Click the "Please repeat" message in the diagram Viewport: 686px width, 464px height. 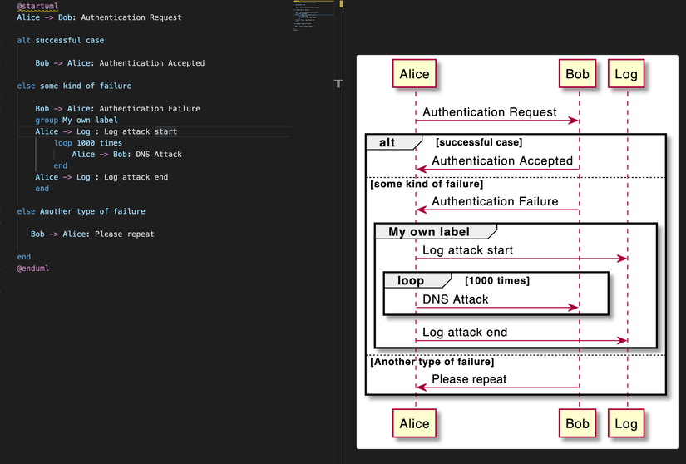(x=469, y=379)
